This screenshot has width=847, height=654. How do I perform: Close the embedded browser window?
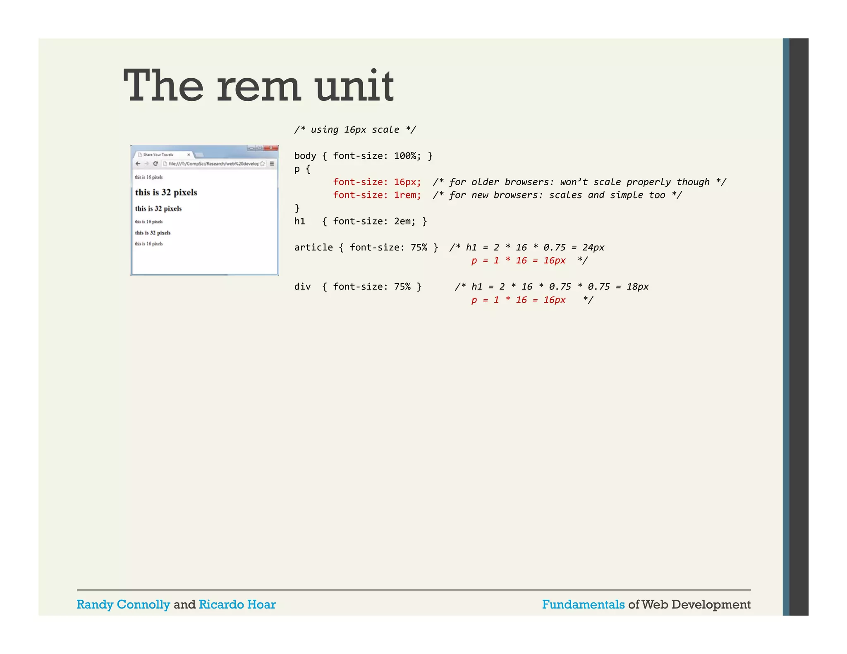pos(271,148)
